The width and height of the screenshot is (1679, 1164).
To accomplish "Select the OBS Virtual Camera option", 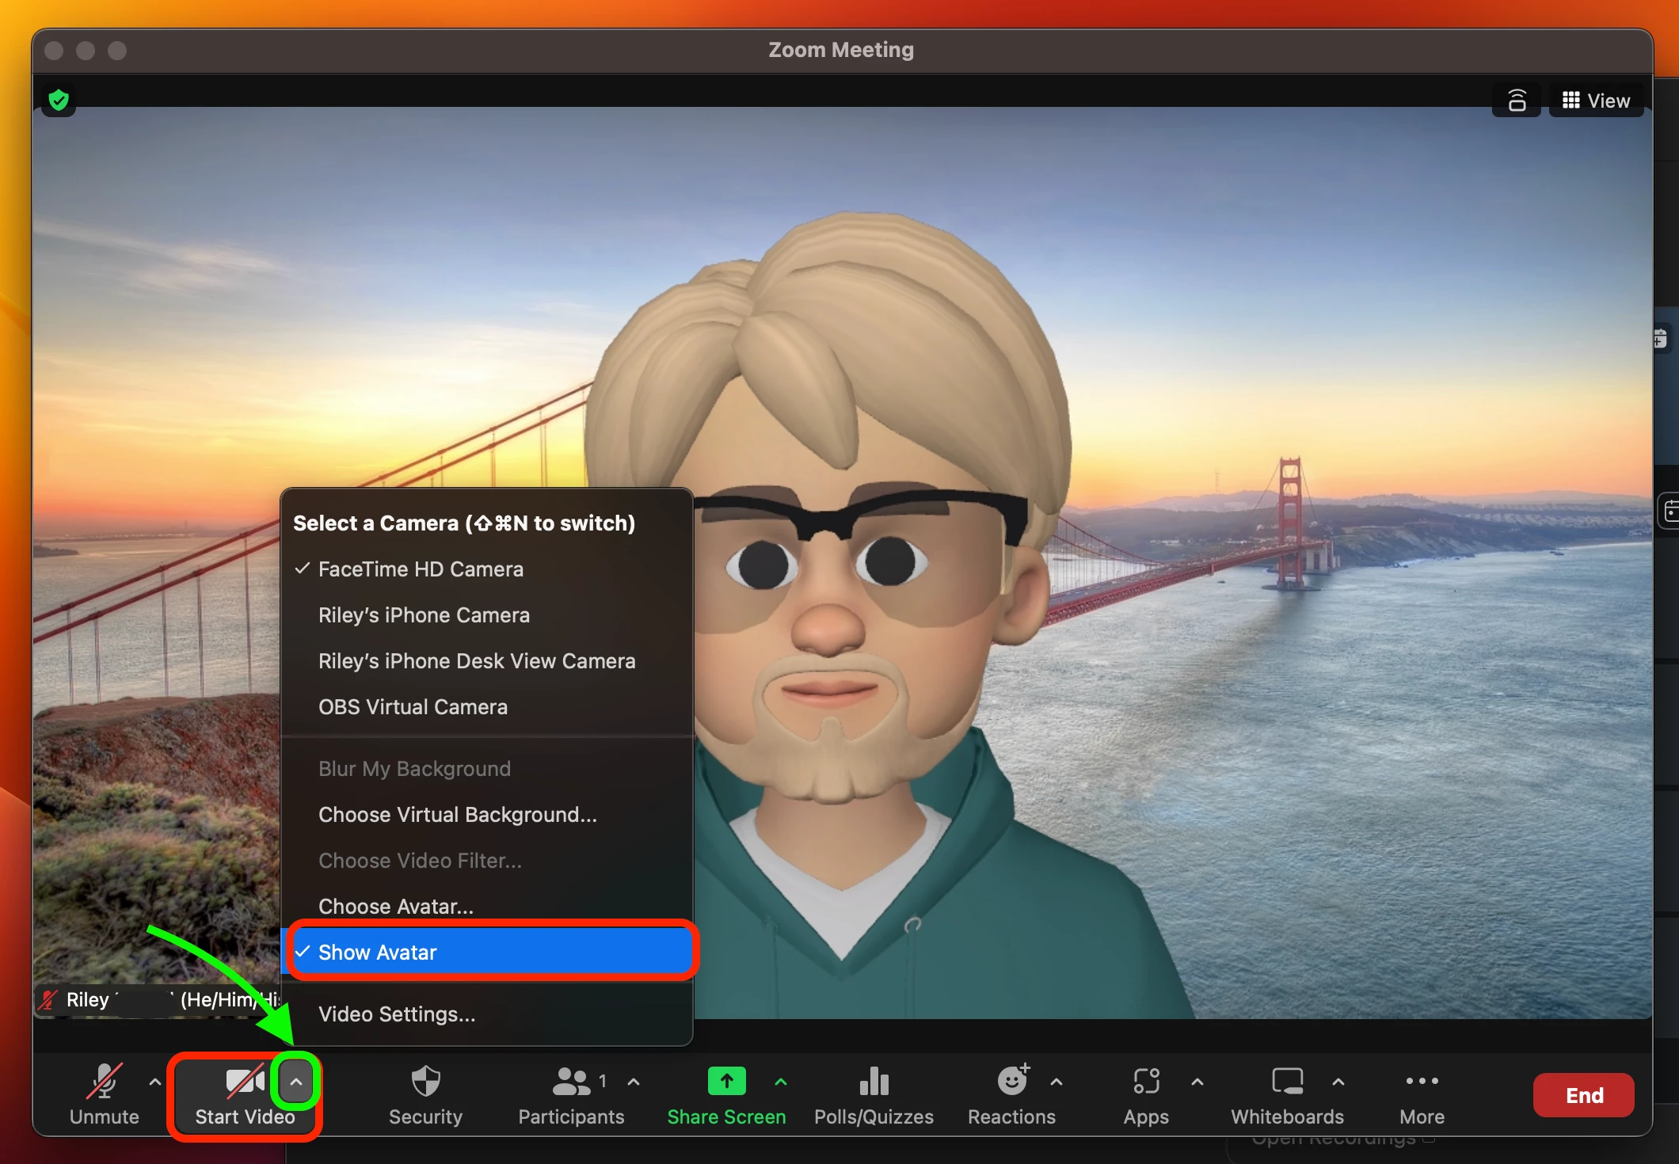I will (x=413, y=707).
